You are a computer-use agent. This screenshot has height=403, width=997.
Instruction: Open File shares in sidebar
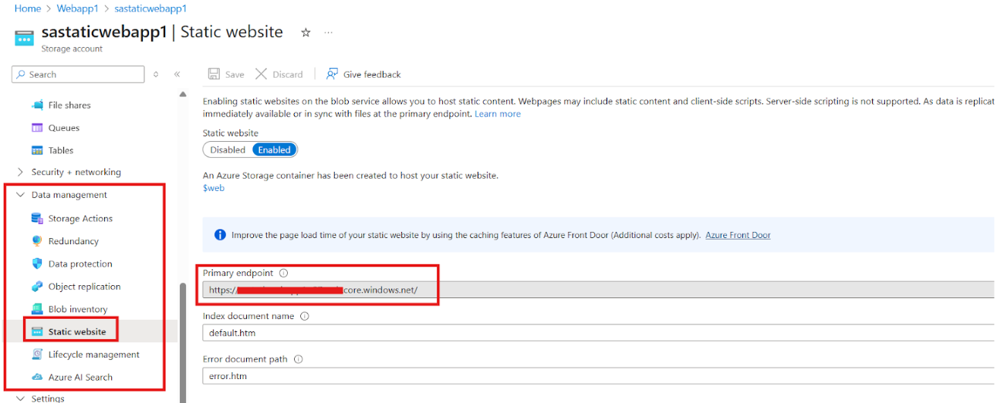click(x=69, y=105)
